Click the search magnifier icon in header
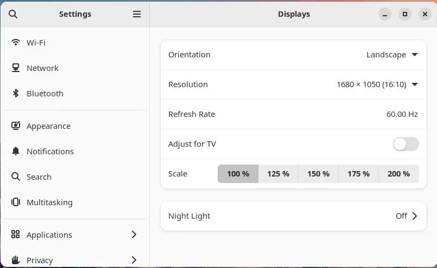Viewport: 437px width, 268px height. tap(13, 14)
